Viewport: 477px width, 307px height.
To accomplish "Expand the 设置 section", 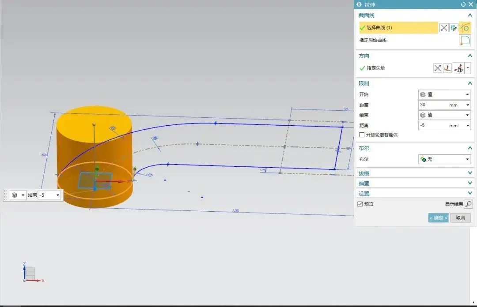I will click(470, 193).
